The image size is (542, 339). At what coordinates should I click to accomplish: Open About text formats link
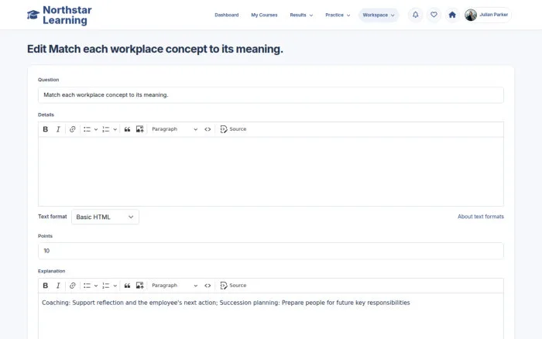click(481, 217)
